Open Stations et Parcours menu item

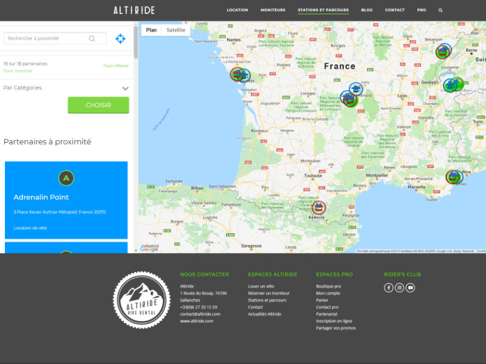(323, 10)
